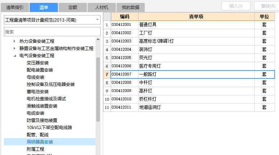Click code cell 030412006
The width and height of the screenshot is (279, 155).
pos(124,66)
